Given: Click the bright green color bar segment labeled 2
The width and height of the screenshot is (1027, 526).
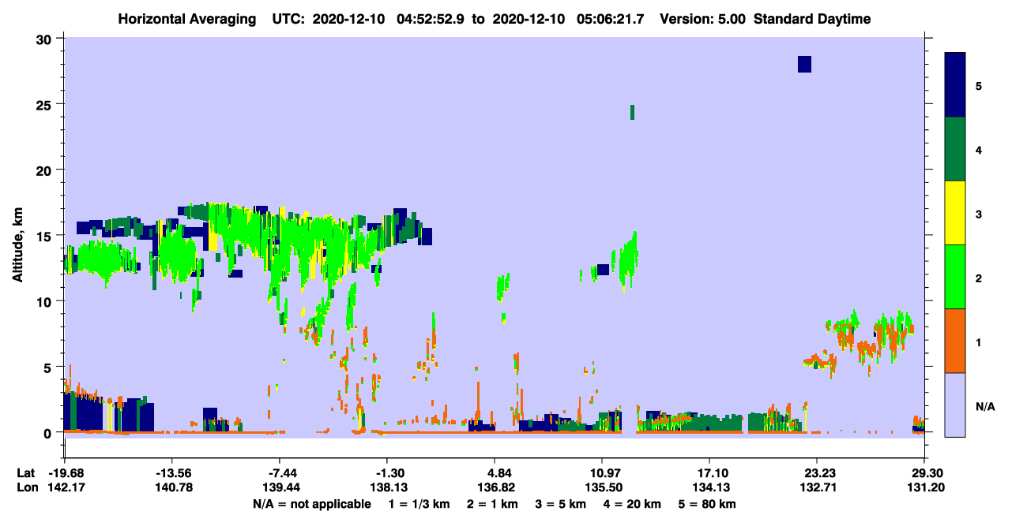Looking at the screenshot, I should click(955, 277).
